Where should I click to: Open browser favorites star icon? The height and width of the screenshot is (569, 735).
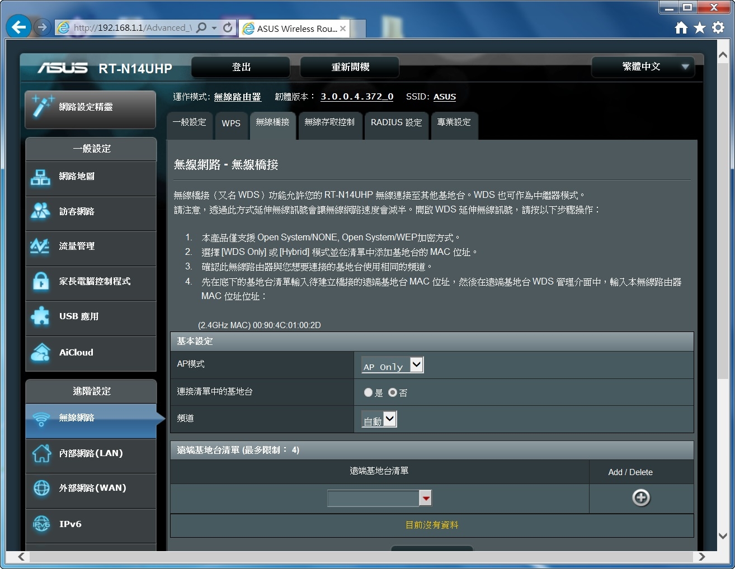point(699,27)
